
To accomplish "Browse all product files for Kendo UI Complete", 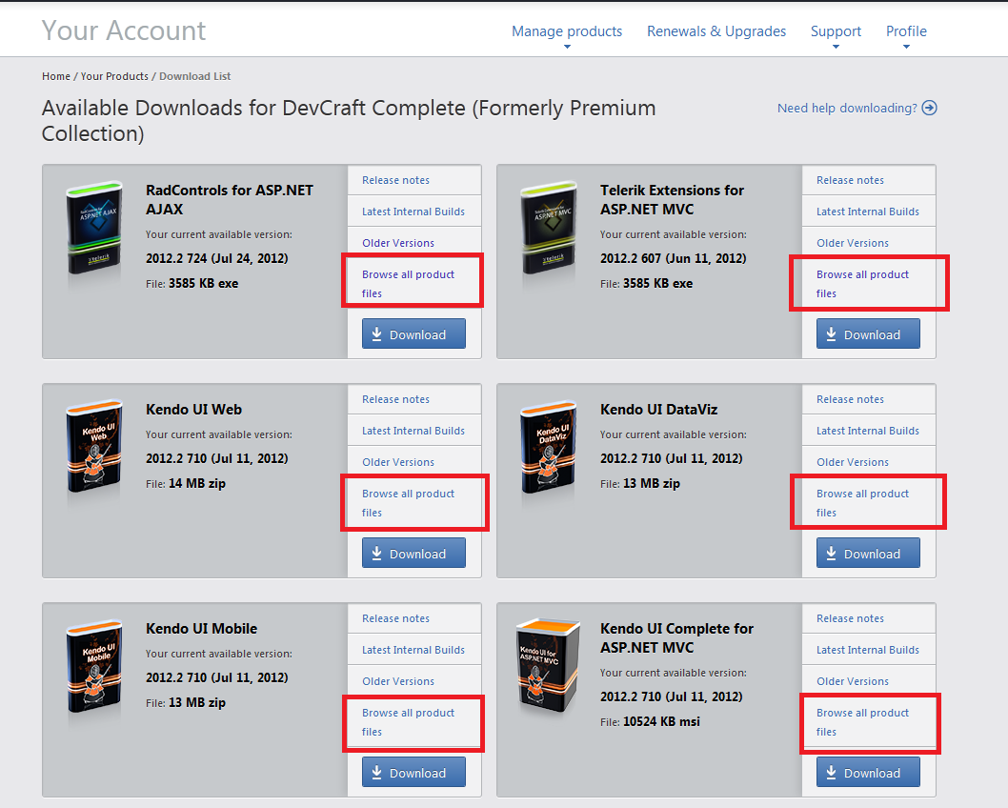I will tap(862, 722).
